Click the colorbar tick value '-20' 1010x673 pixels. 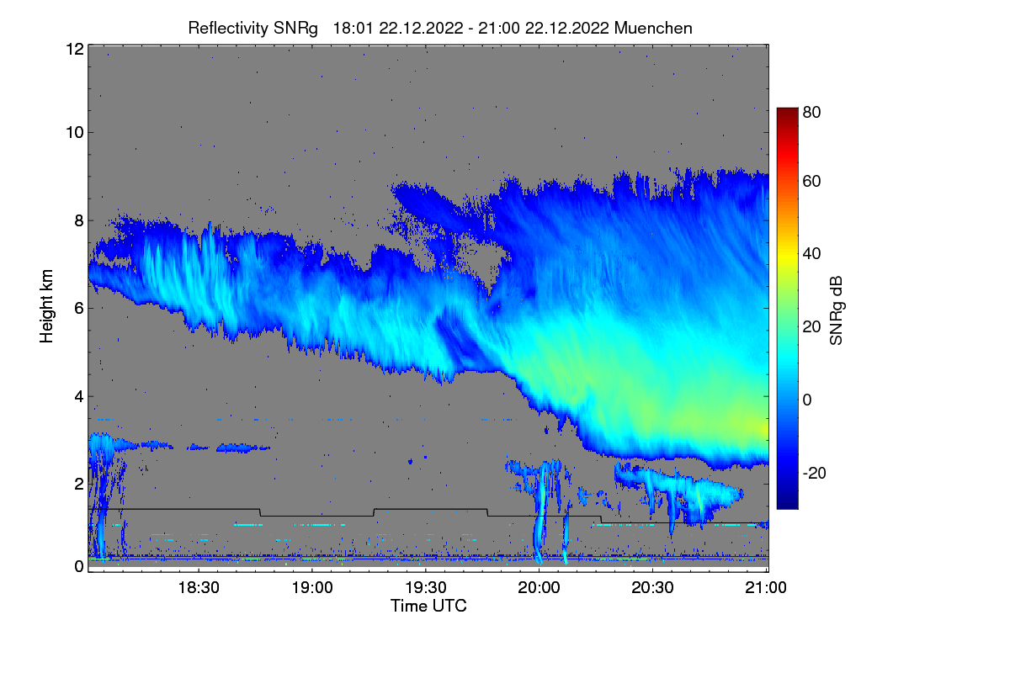[813, 474]
